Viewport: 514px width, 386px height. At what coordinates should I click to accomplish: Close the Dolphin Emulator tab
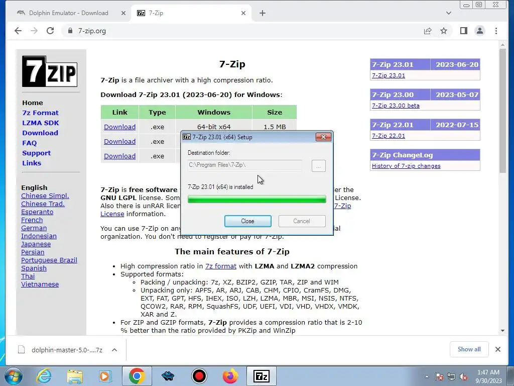coord(123,13)
